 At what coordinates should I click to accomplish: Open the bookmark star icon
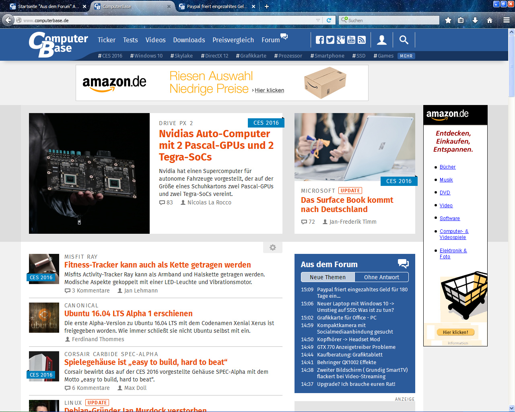[448, 20]
